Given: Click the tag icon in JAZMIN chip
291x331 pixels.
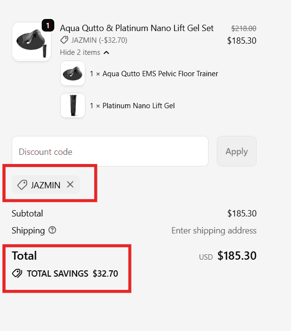Looking at the screenshot, I should (x=22, y=185).
